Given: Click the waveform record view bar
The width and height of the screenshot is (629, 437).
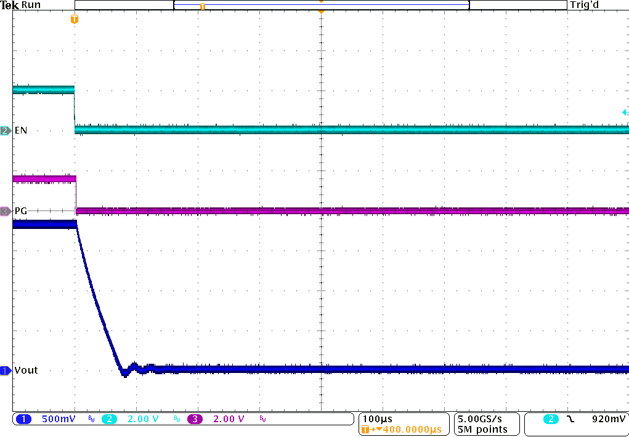Looking at the screenshot, I should [x=320, y=5].
